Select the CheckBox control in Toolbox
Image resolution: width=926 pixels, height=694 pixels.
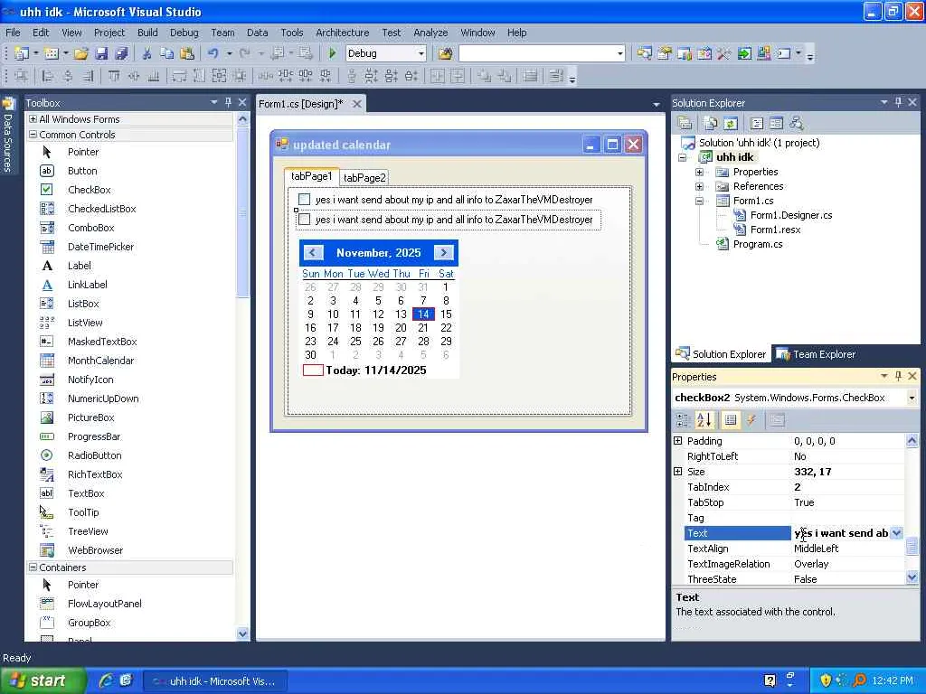click(90, 190)
